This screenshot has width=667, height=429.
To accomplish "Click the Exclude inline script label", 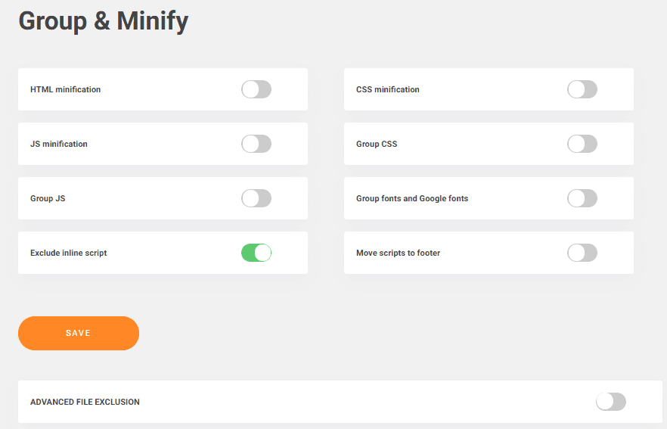I will click(x=69, y=253).
